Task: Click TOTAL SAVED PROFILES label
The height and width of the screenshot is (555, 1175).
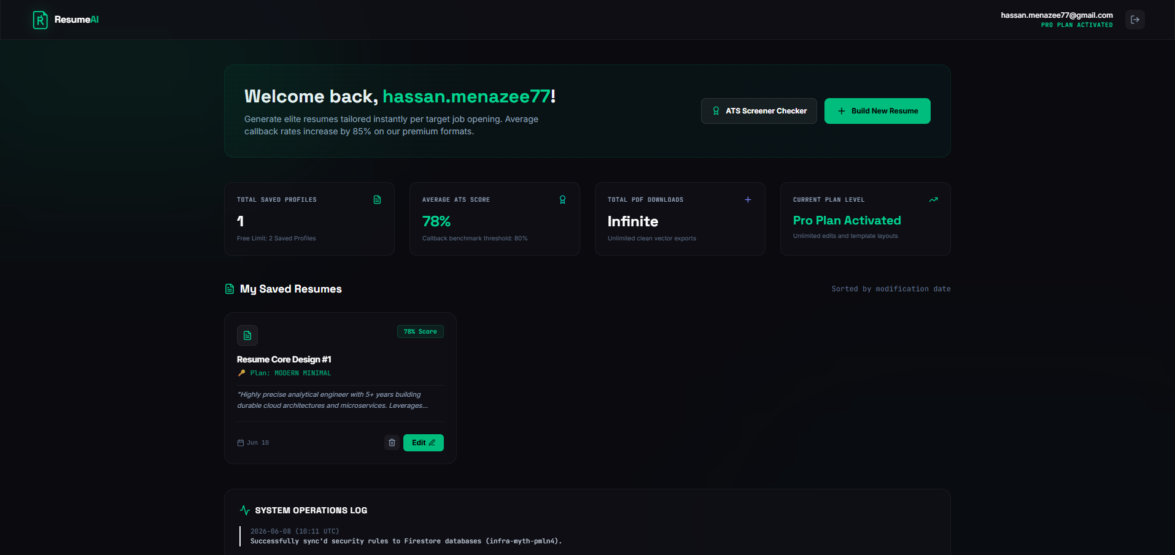Action: [277, 200]
